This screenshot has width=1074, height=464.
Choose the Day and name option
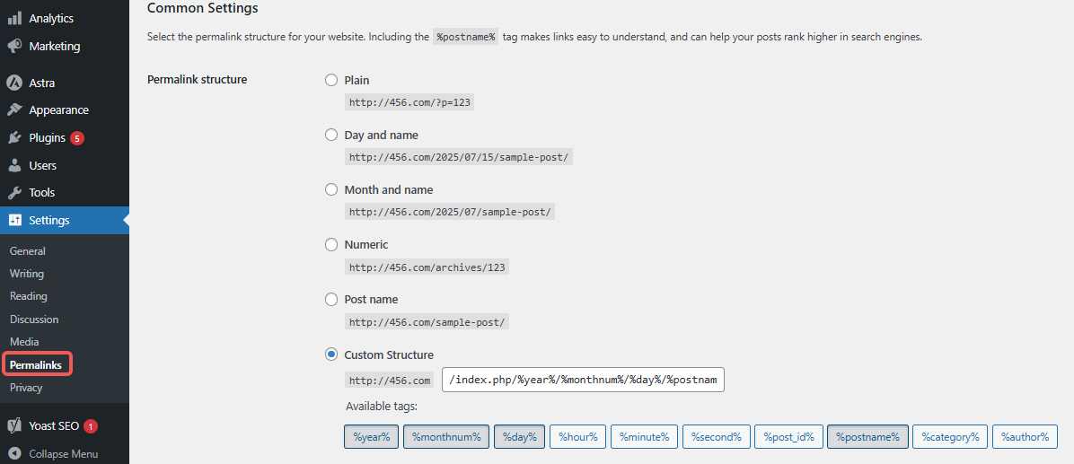pyautogui.click(x=331, y=135)
